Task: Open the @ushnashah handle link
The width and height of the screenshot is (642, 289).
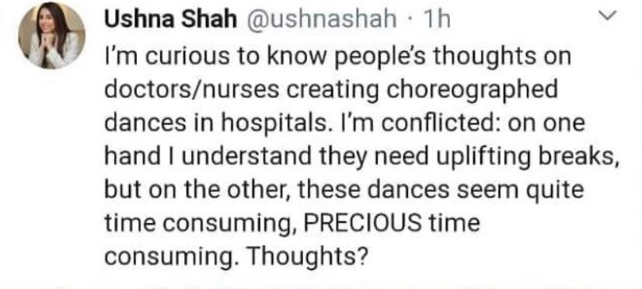Action: click(321, 19)
